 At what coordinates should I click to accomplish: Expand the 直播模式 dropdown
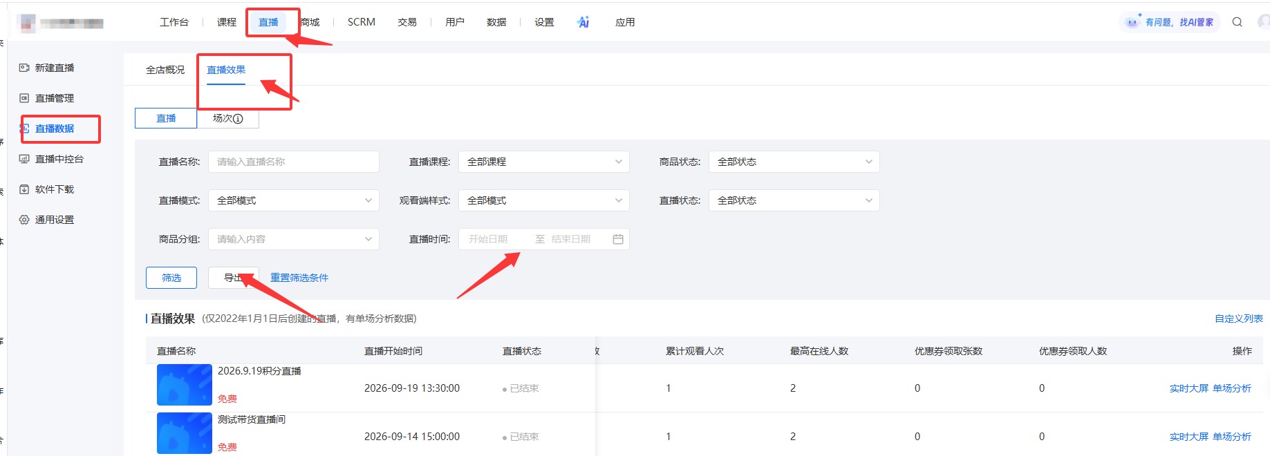(294, 200)
